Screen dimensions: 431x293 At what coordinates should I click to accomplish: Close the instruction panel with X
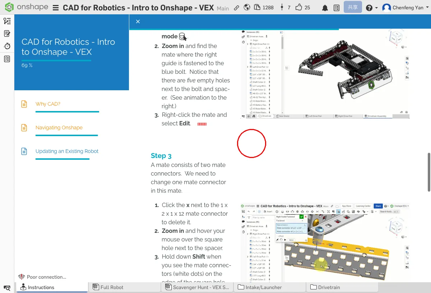pyautogui.click(x=138, y=21)
